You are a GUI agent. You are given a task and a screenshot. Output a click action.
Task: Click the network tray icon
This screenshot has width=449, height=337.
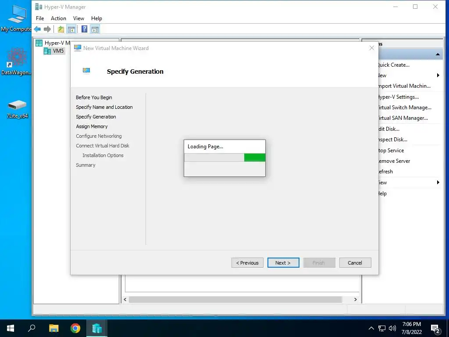click(382, 328)
